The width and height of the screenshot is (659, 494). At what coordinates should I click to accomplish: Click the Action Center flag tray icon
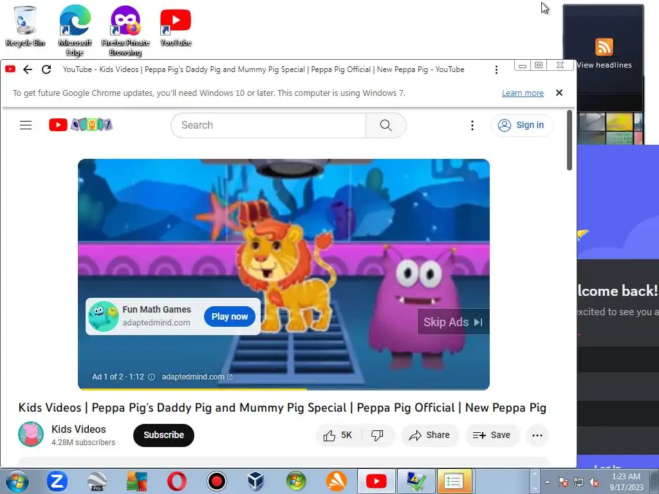pos(563,482)
